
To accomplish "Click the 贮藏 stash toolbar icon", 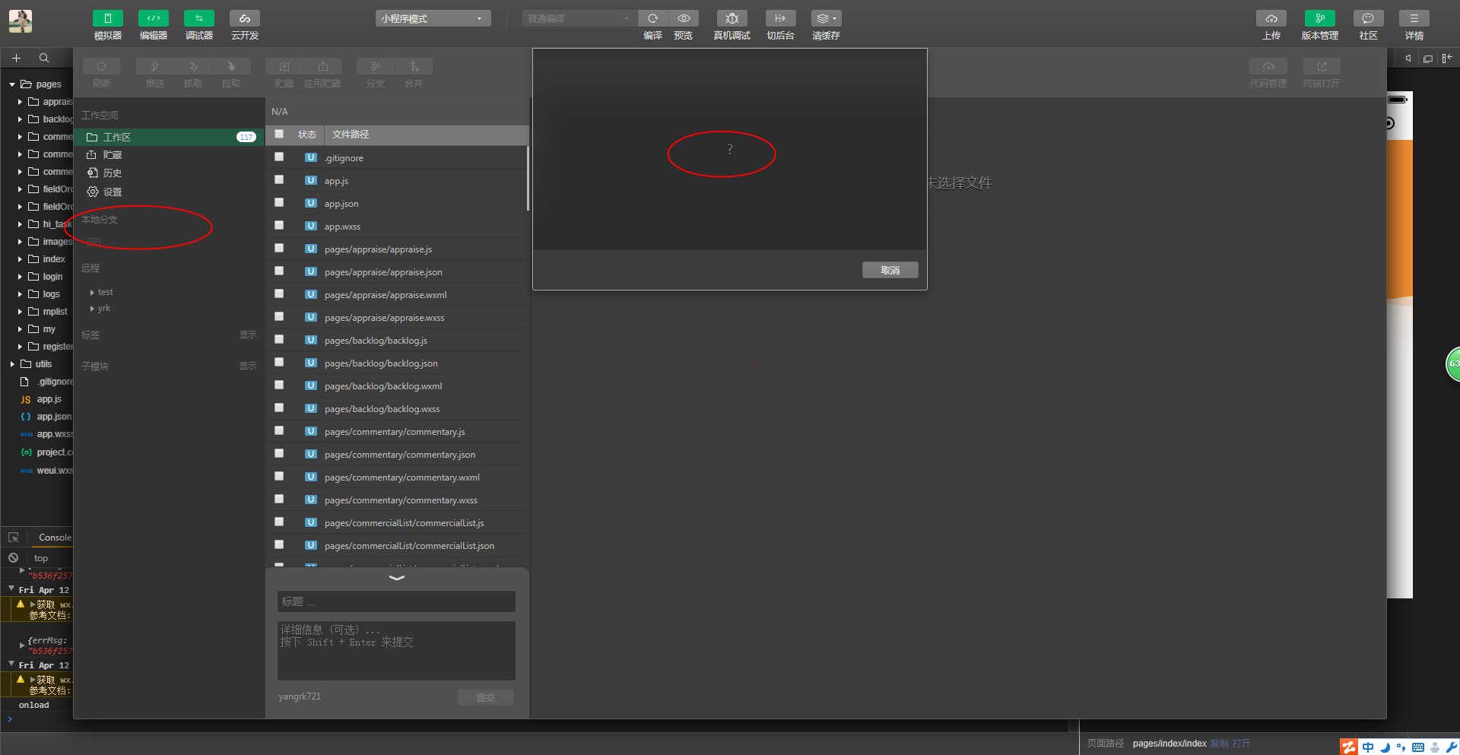I will 284,66.
